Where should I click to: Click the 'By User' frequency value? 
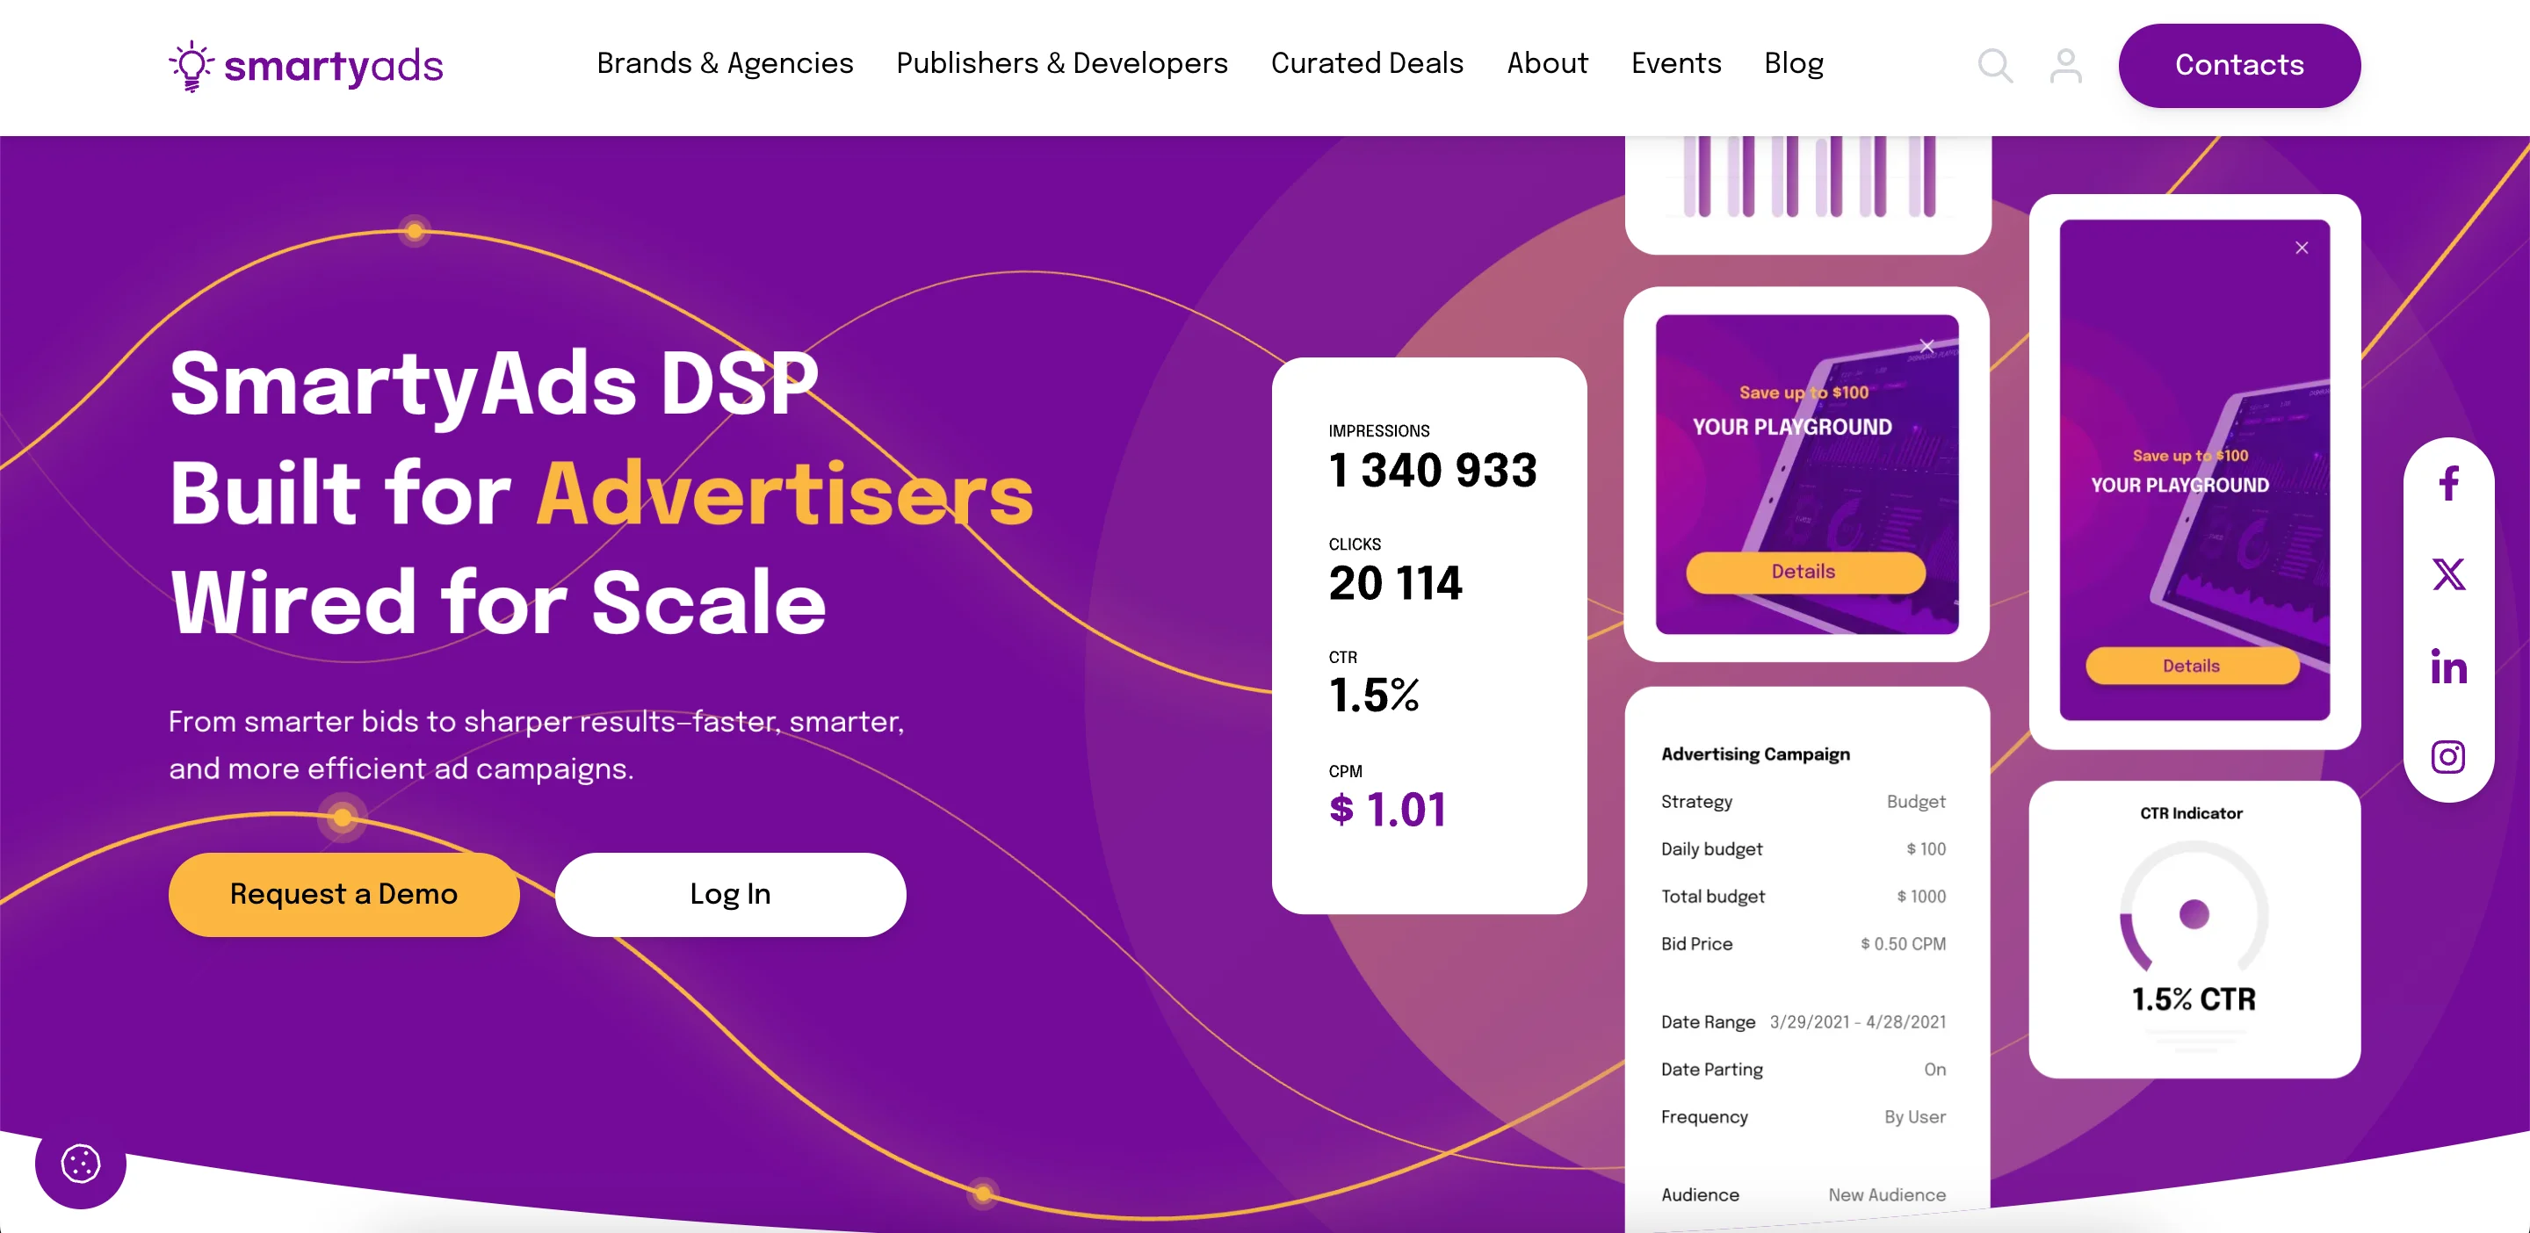pyautogui.click(x=1914, y=1116)
